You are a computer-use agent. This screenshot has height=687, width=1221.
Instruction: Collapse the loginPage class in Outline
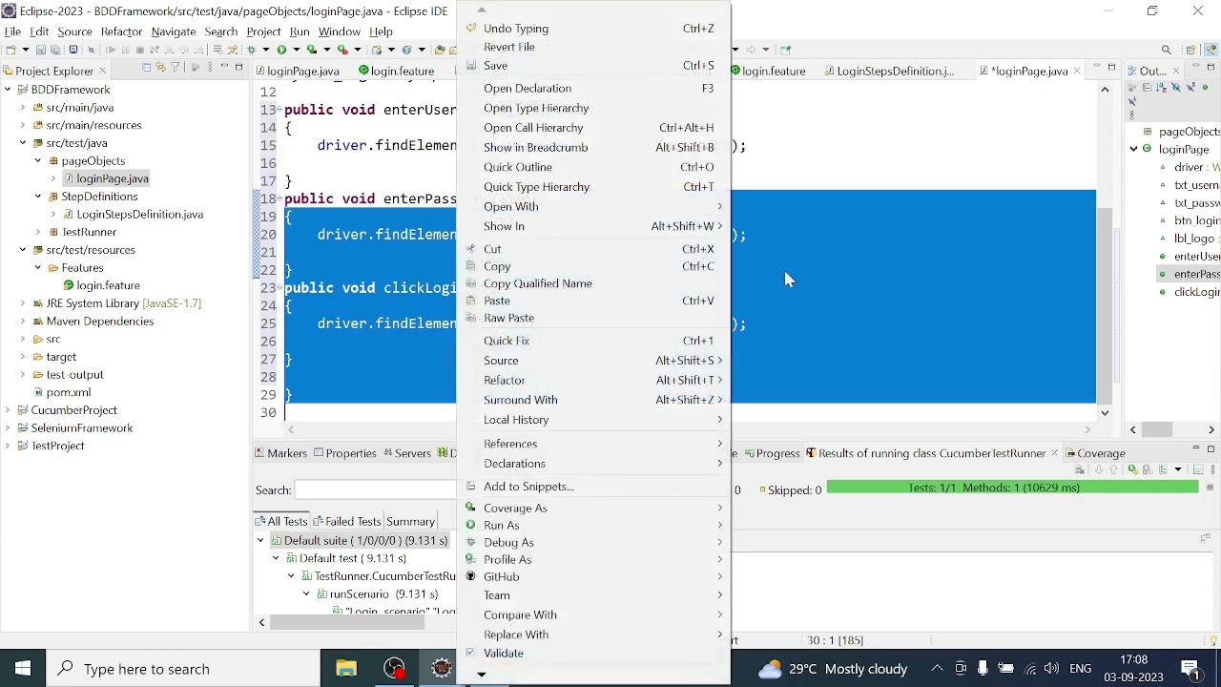1134,150
